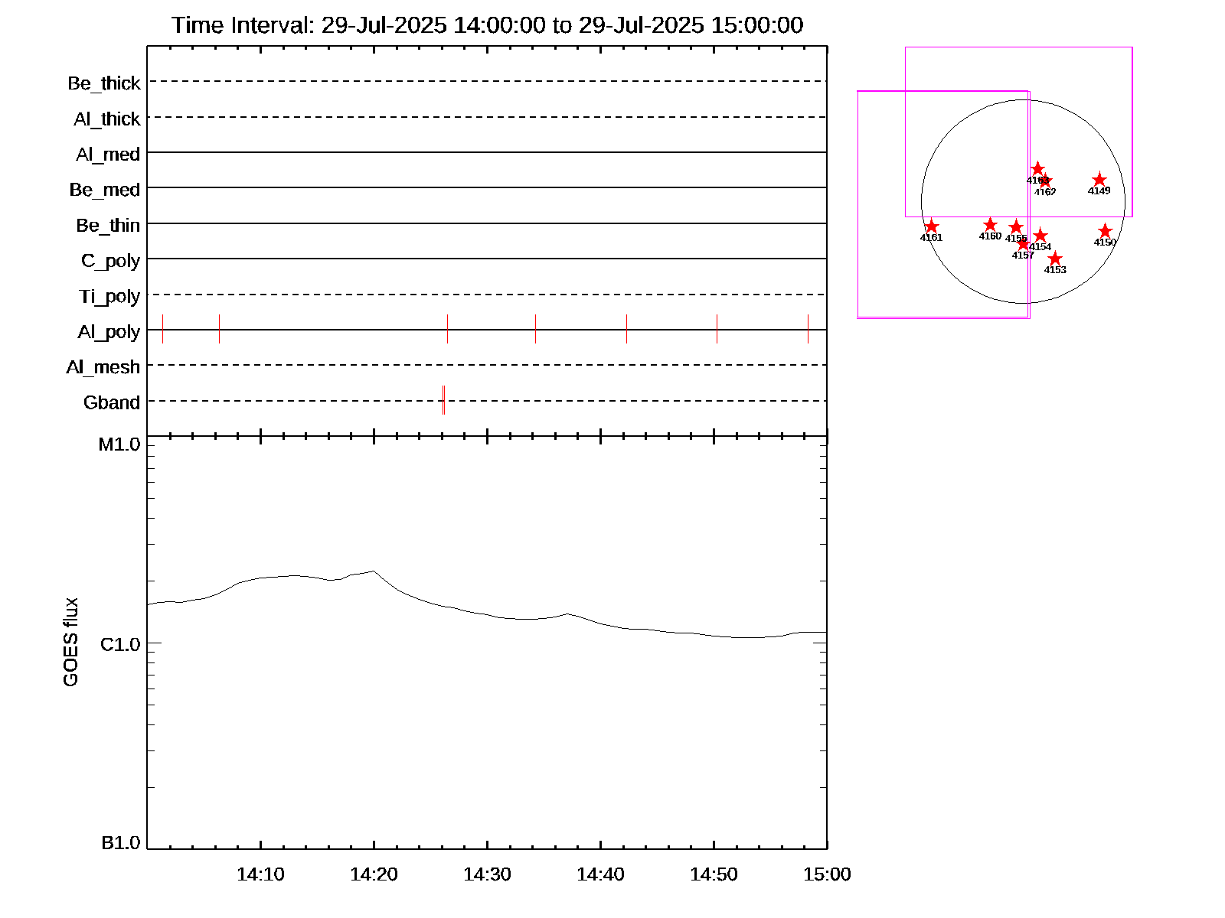Screen dimensions: 1225x918
Task: Click the Be_thick filter label
Action: (x=104, y=83)
